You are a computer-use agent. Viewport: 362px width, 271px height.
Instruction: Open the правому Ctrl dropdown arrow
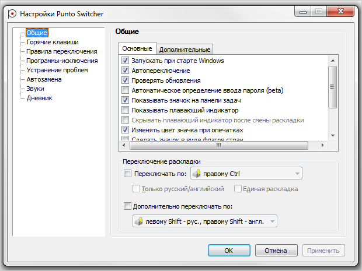(297, 174)
